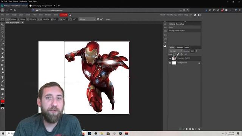Select the Gradient tool
242x136 pixels.
pyautogui.click(x=3, y=65)
